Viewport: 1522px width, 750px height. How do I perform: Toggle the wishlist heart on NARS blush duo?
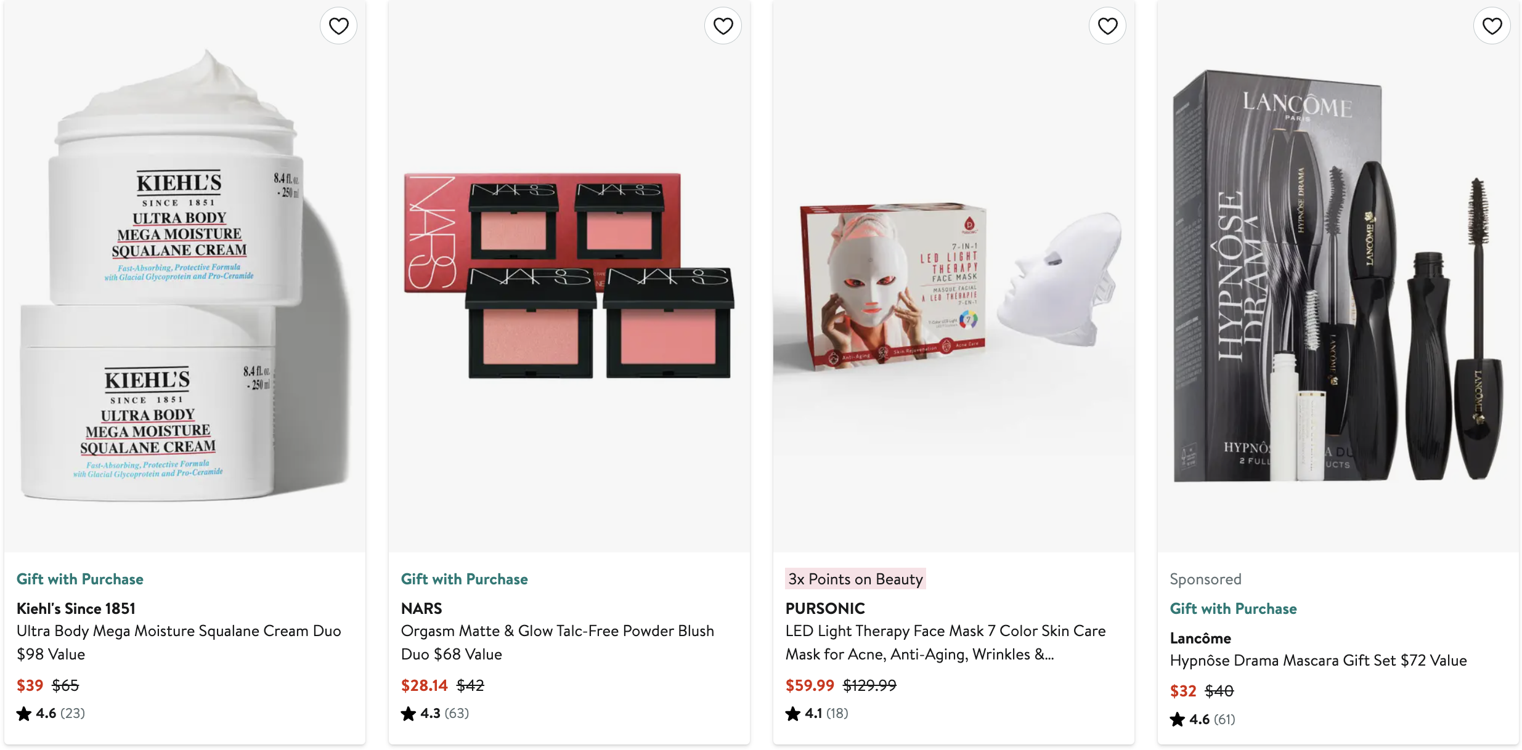pyautogui.click(x=723, y=26)
